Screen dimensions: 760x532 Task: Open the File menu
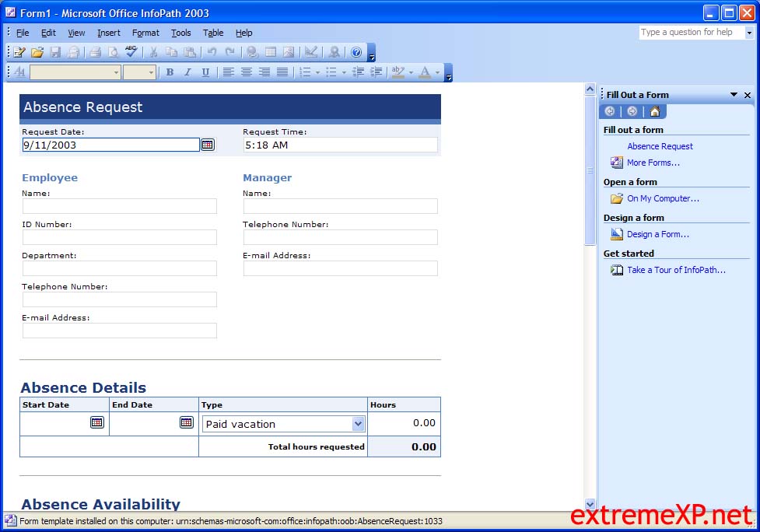(x=23, y=33)
